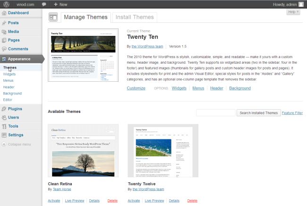307x206 pixels.
Task: Click the Appearance icon in sidebar
Action: coord(4,59)
